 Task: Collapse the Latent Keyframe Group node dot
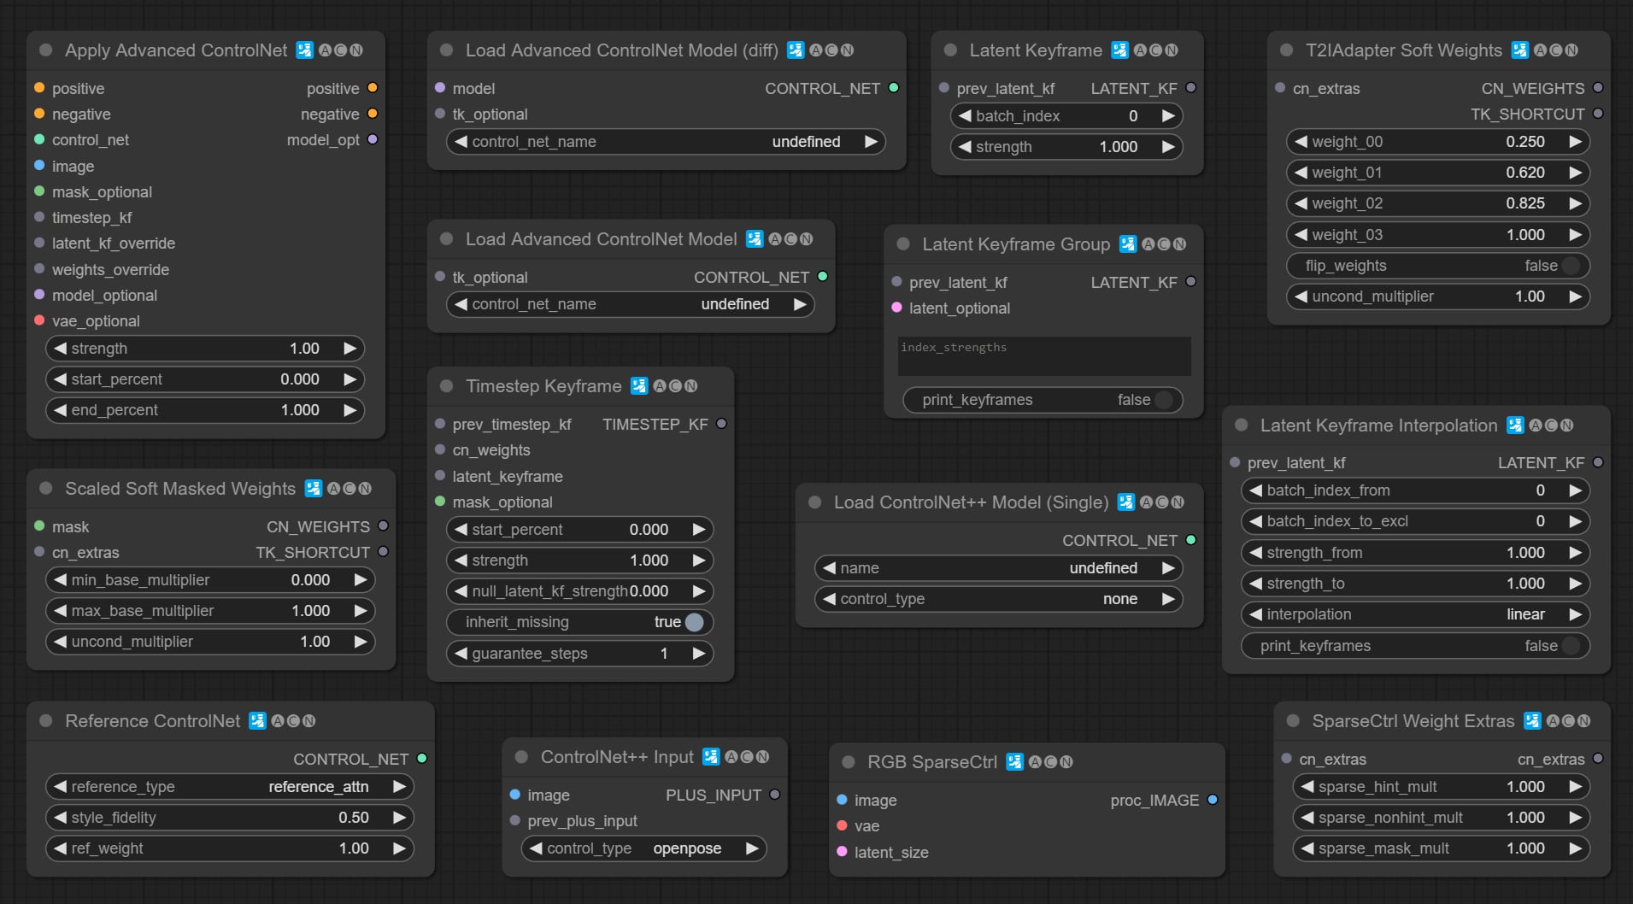[x=903, y=244]
